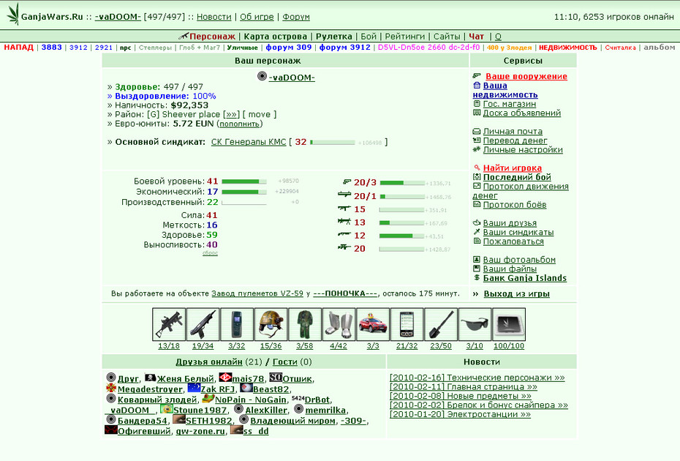Click the red icon beside Офигевший
This screenshot has height=461, width=680.
[x=111, y=430]
